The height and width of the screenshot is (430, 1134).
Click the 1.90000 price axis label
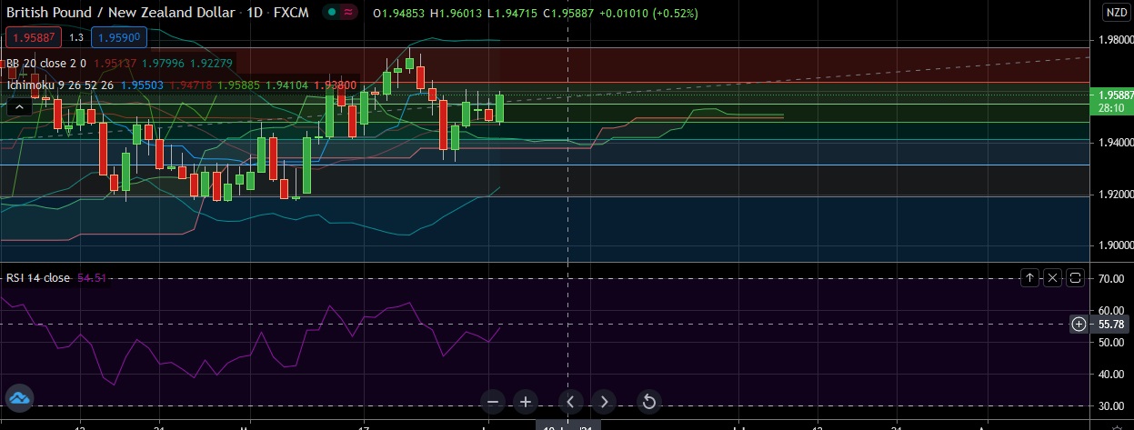(1115, 245)
